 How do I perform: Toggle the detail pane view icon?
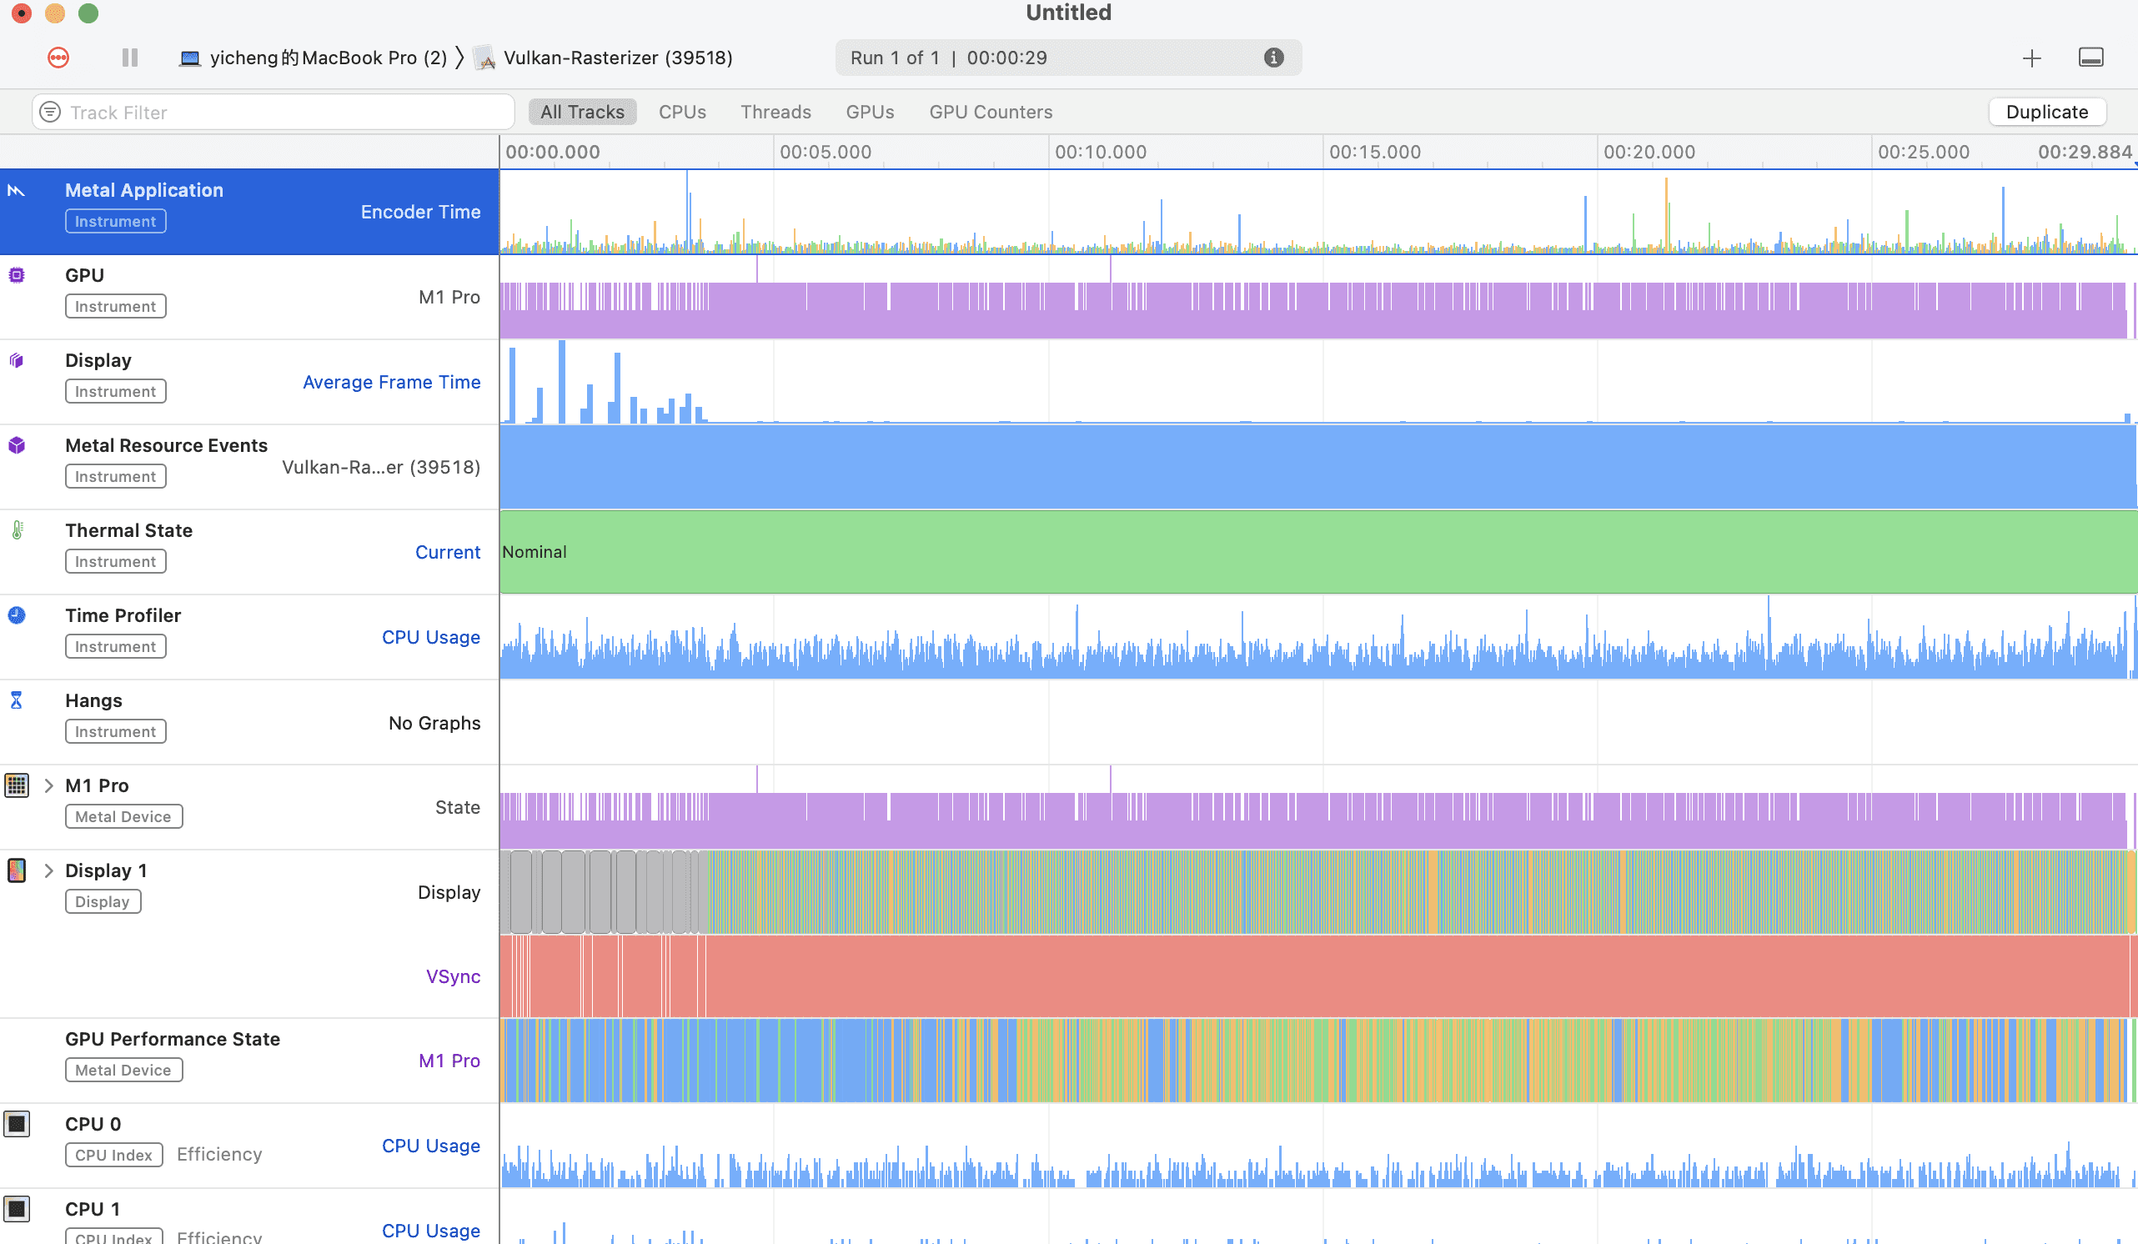tap(2090, 58)
